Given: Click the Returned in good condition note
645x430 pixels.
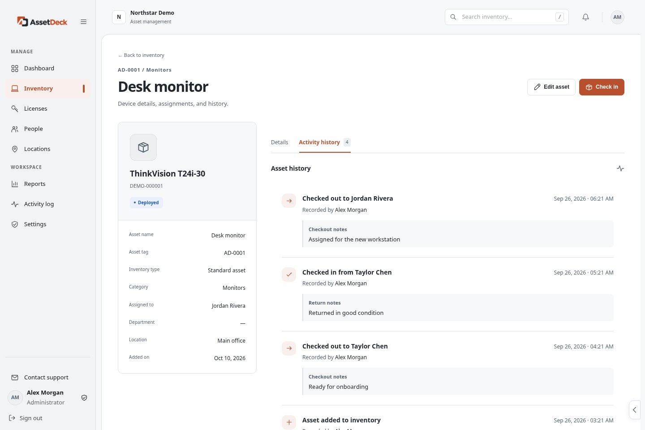Looking at the screenshot, I should [346, 313].
